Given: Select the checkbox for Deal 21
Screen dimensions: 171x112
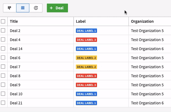Looking at the screenshot, I should 3,103.
